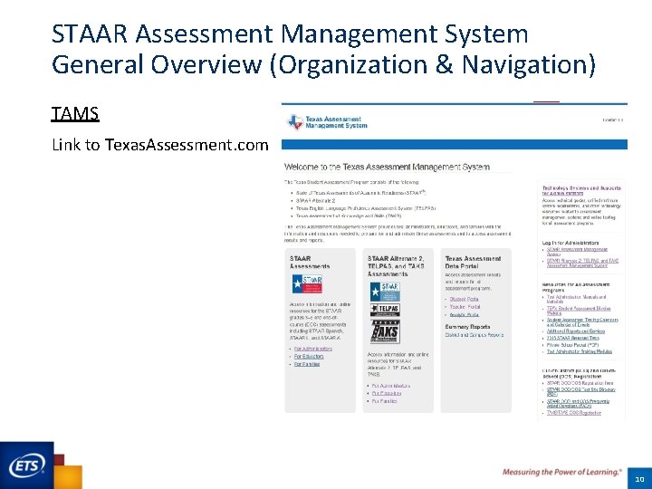Click the Texas Assessment Management System logo
This screenshot has height=489, width=652.
[327, 122]
